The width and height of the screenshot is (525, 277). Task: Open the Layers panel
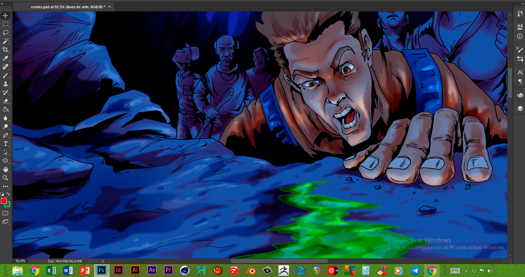[520, 108]
